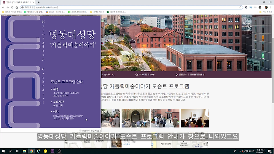Open the indoor gallery audience photo thumbnail
The height and width of the screenshot is (154, 274).
195,118
